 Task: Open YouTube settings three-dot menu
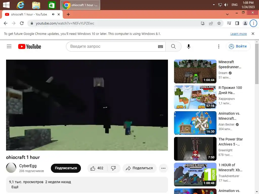pos(219,46)
